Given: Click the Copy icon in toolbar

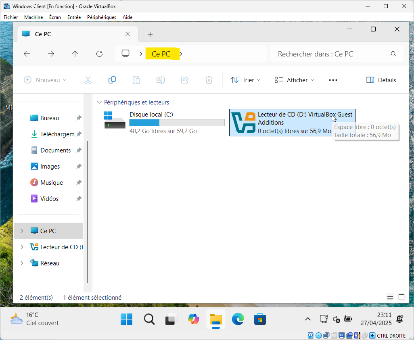Looking at the screenshot, I should [x=112, y=80].
